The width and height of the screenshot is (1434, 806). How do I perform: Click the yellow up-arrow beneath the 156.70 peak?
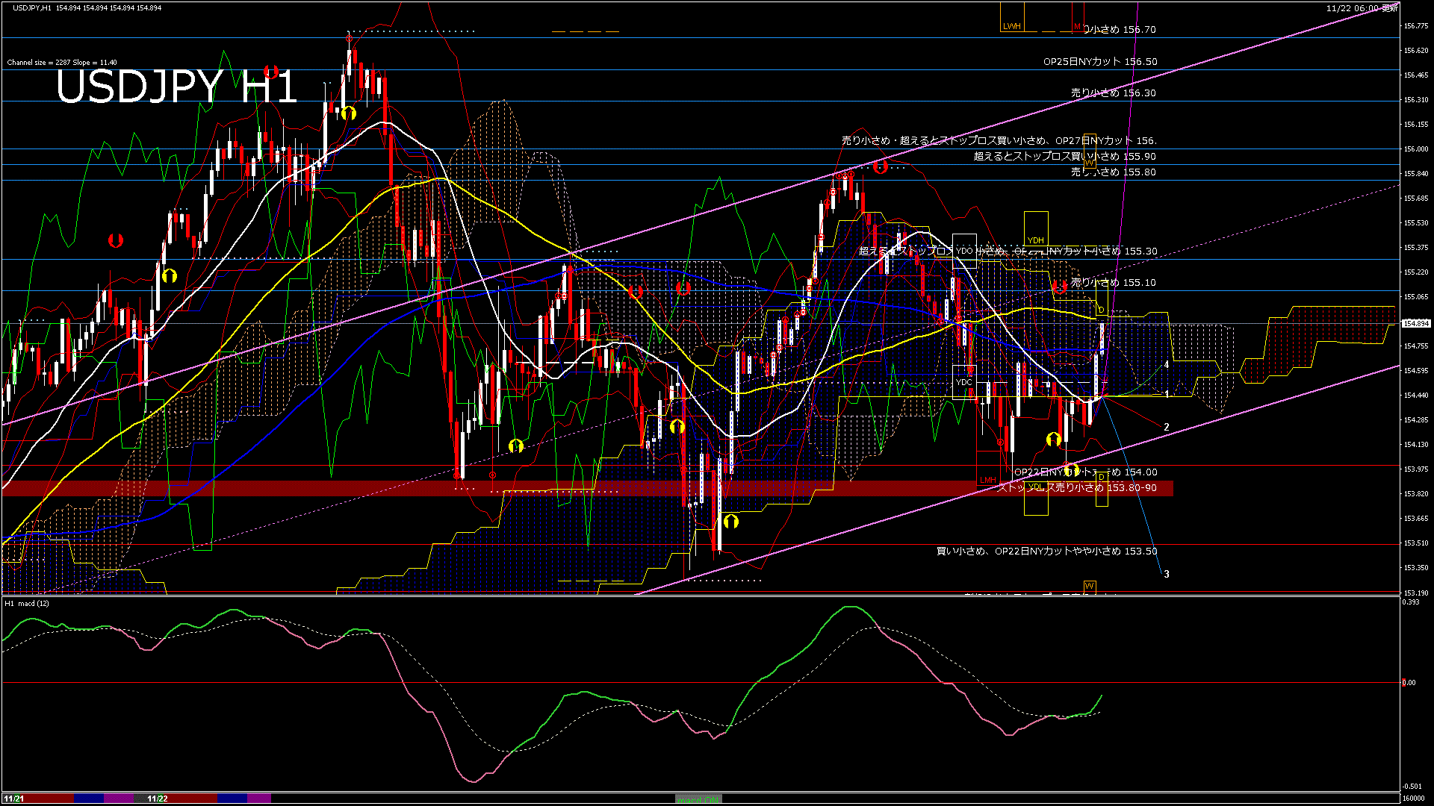(349, 113)
